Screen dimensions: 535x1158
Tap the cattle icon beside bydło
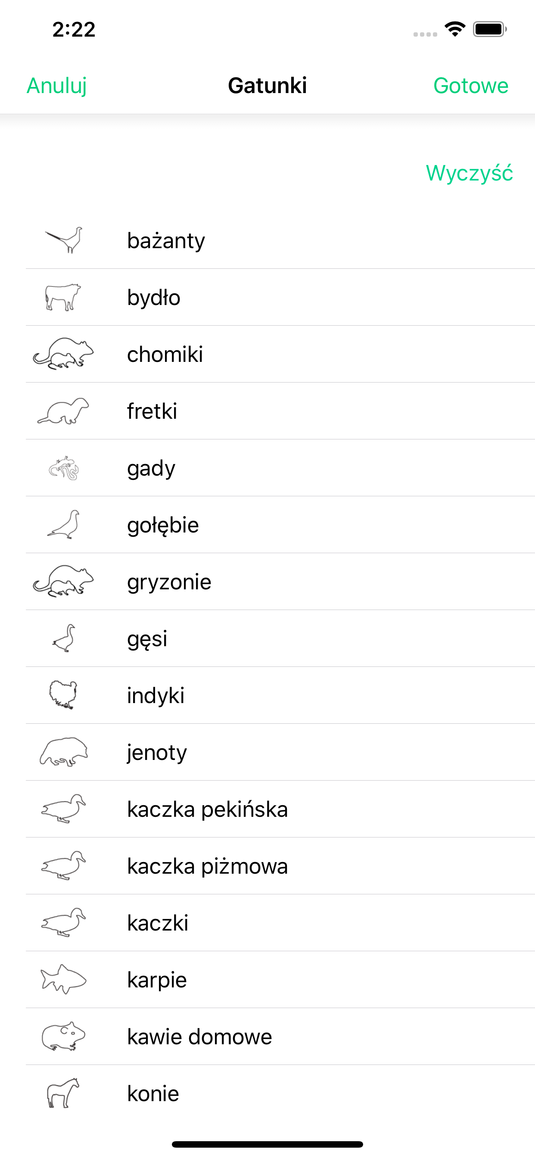click(63, 297)
